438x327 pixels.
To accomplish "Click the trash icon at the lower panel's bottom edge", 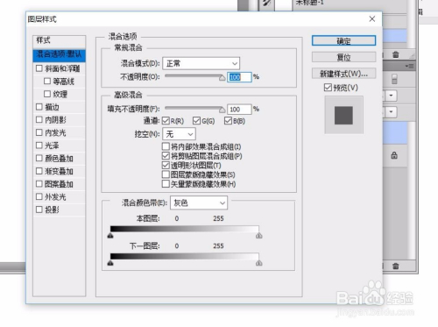I will point(395,266).
